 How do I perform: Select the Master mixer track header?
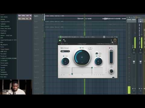[134, 19]
